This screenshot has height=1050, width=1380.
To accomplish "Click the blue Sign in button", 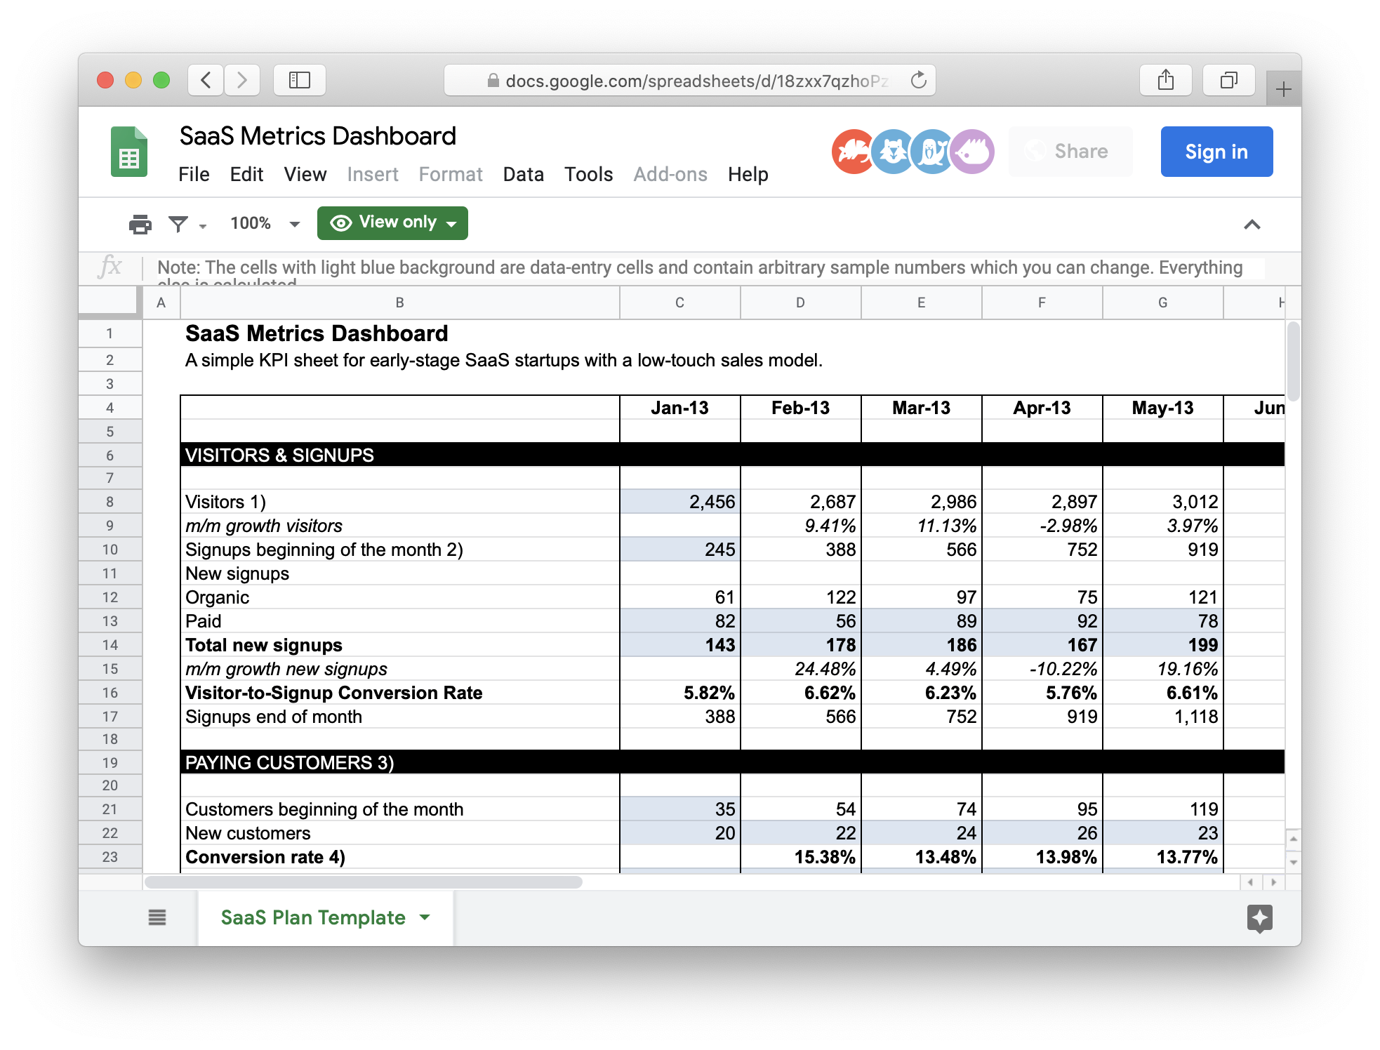I will click(x=1216, y=152).
